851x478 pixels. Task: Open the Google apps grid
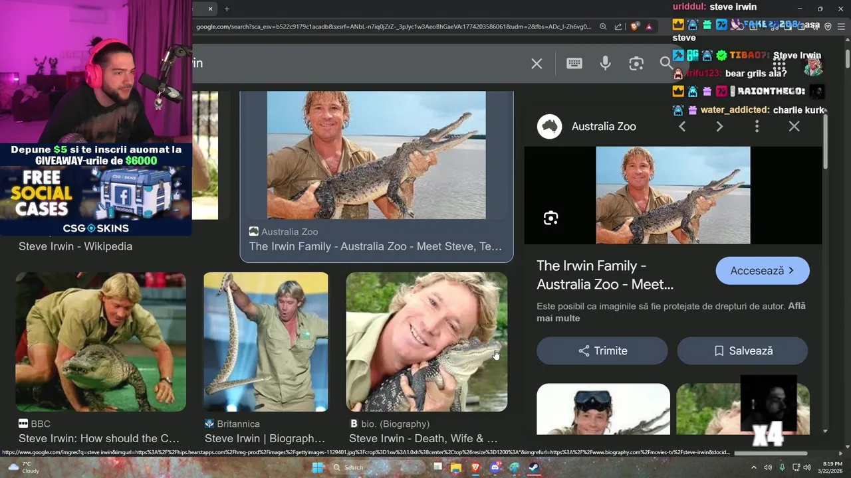point(779,64)
